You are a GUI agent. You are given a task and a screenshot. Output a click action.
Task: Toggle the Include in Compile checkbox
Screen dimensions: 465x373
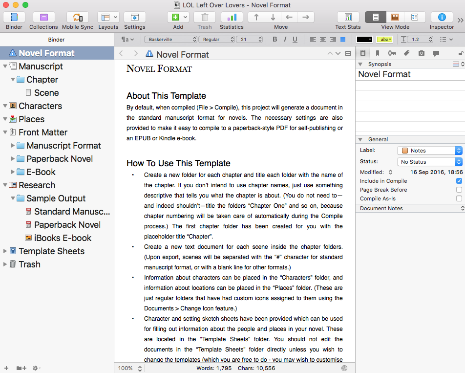click(459, 181)
